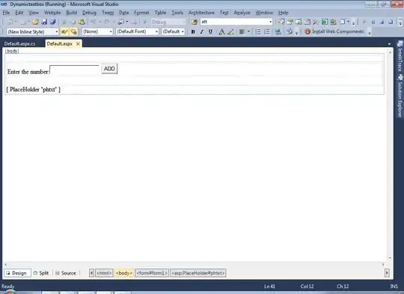
Task: Click the green Start Page toolbar icon
Action: click(x=325, y=22)
